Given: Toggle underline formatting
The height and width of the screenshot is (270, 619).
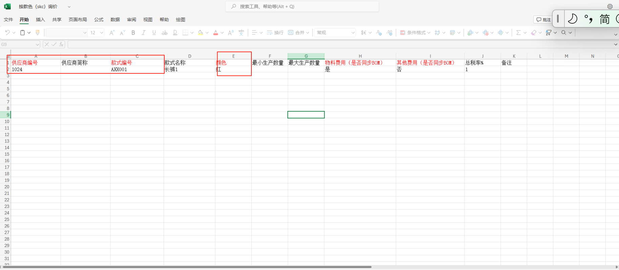Looking at the screenshot, I should tap(154, 32).
